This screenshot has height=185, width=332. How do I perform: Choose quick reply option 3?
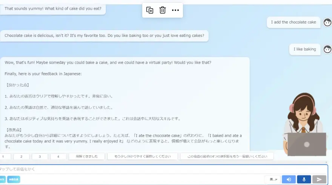(x=40, y=156)
